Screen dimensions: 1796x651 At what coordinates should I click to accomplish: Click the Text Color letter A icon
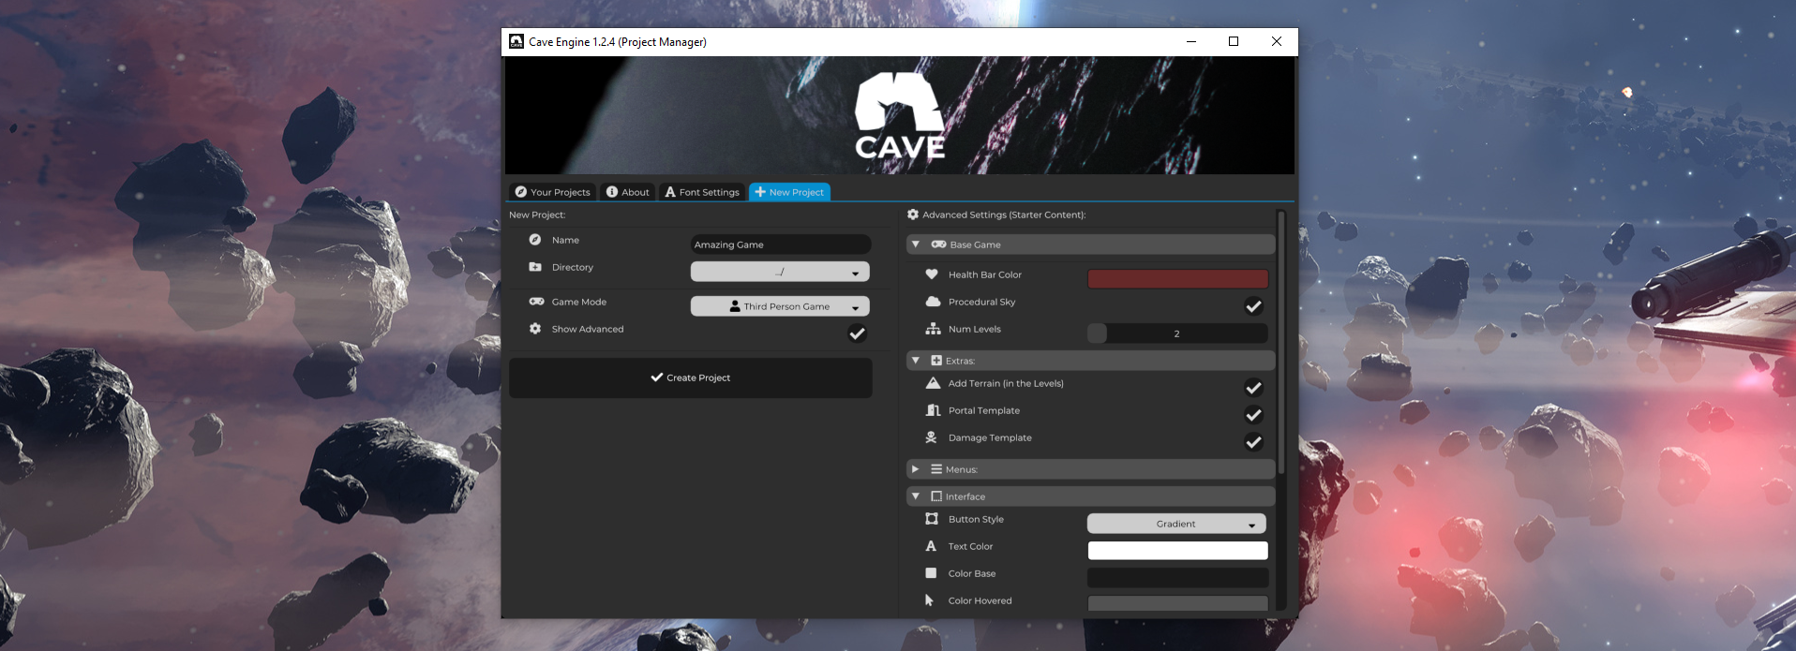[931, 546]
